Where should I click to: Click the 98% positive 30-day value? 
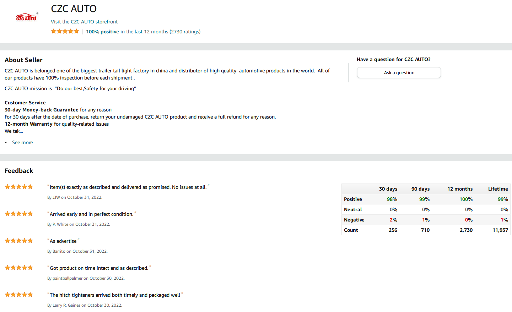[392, 199]
